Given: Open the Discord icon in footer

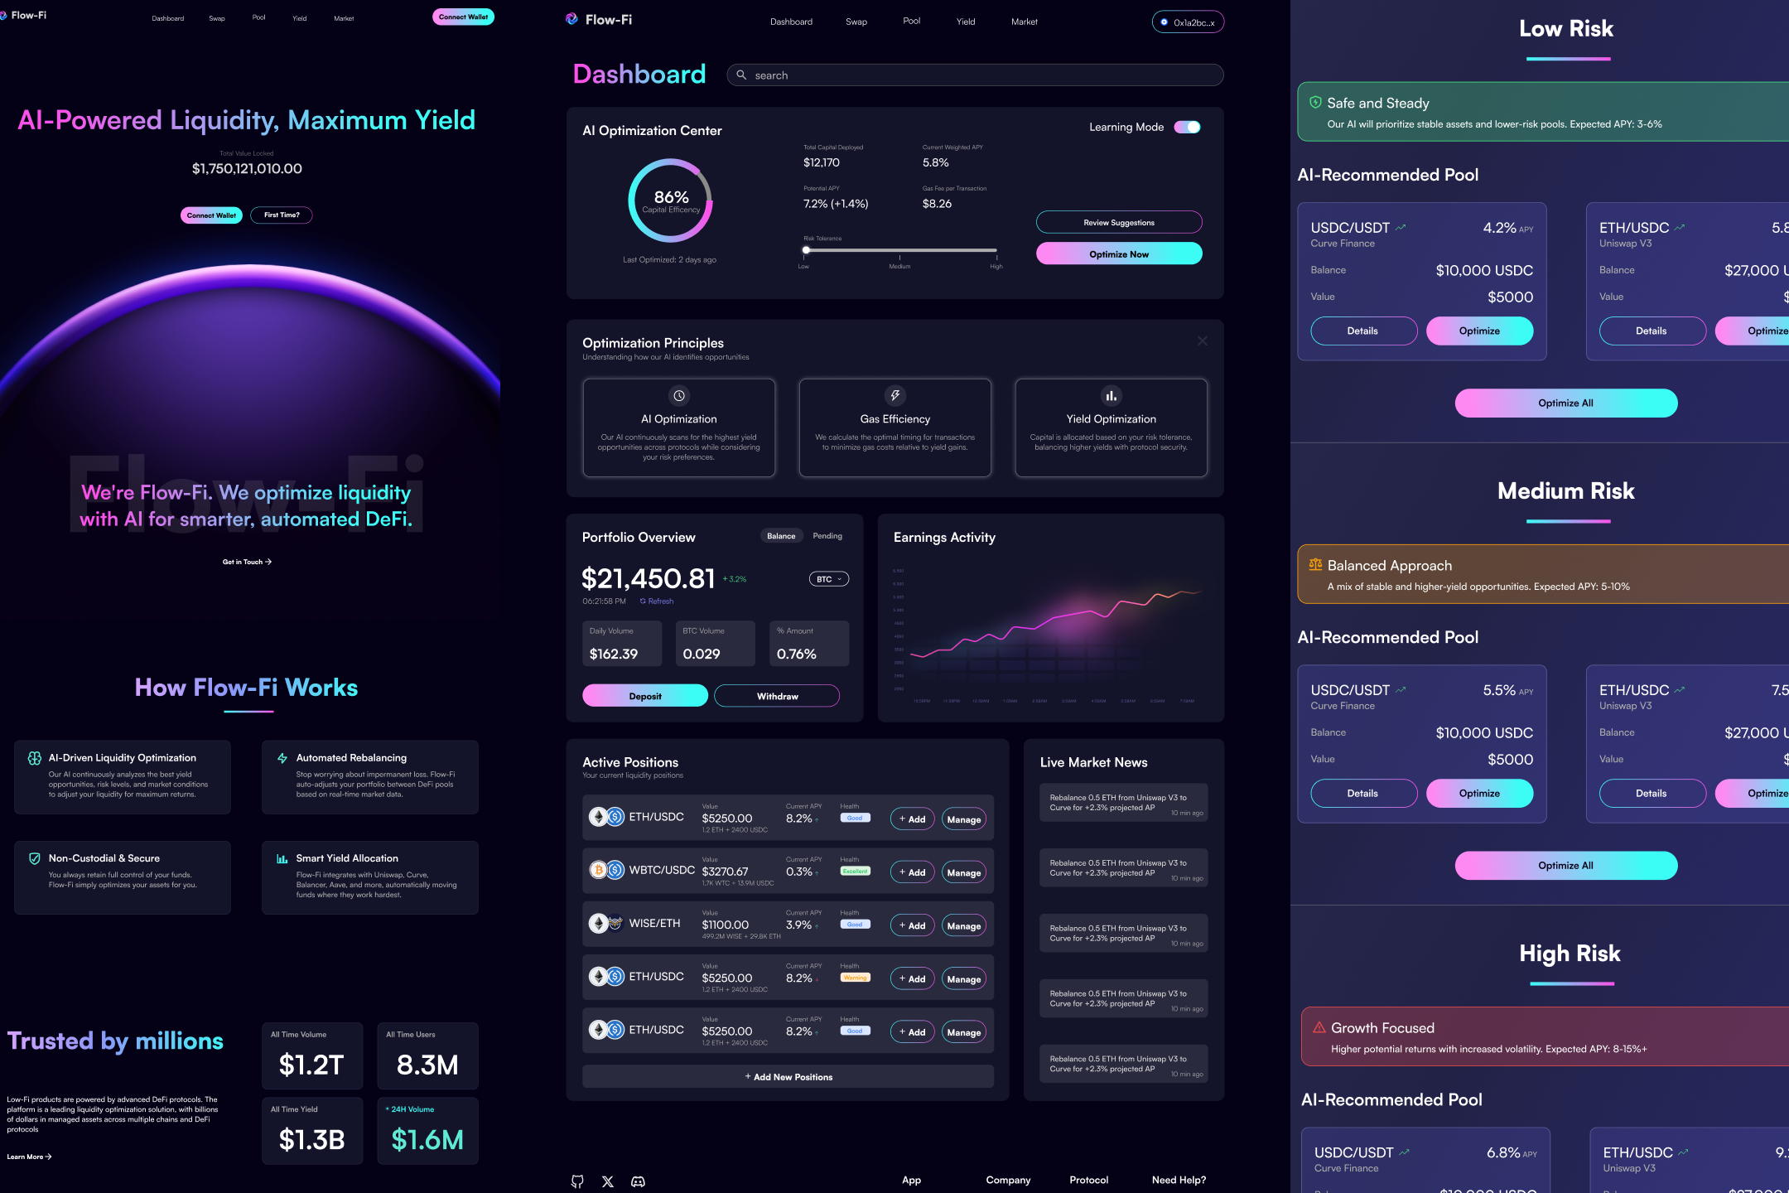Looking at the screenshot, I should pyautogui.click(x=638, y=1181).
